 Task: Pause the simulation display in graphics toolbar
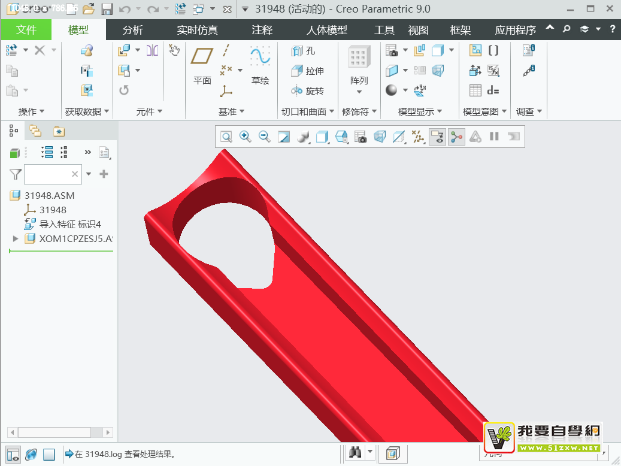[494, 137]
